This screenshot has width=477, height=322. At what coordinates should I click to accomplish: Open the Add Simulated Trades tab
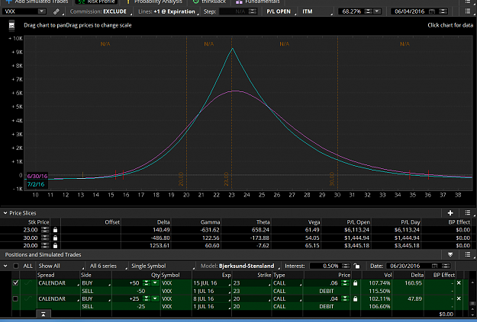[x=37, y=2]
